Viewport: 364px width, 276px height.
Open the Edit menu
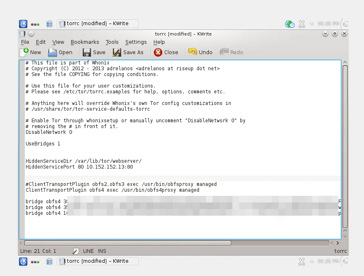click(x=41, y=42)
